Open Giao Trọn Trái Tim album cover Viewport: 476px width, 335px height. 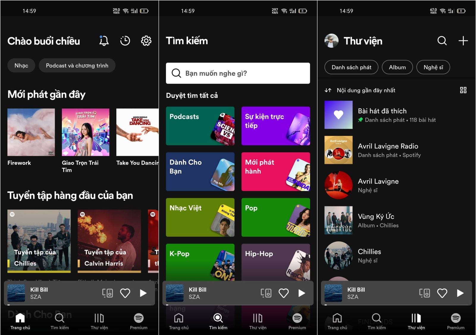86,132
